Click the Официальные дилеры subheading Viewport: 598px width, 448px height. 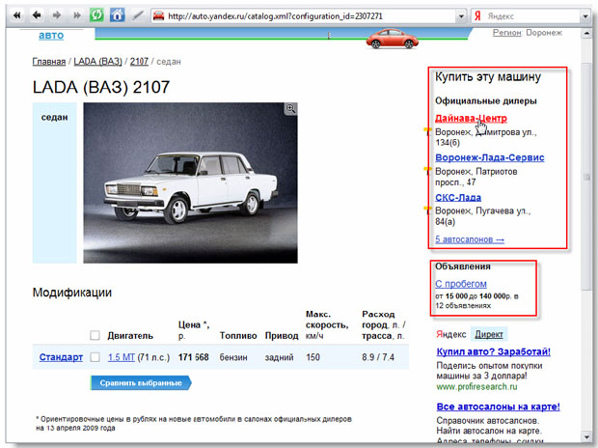click(486, 100)
